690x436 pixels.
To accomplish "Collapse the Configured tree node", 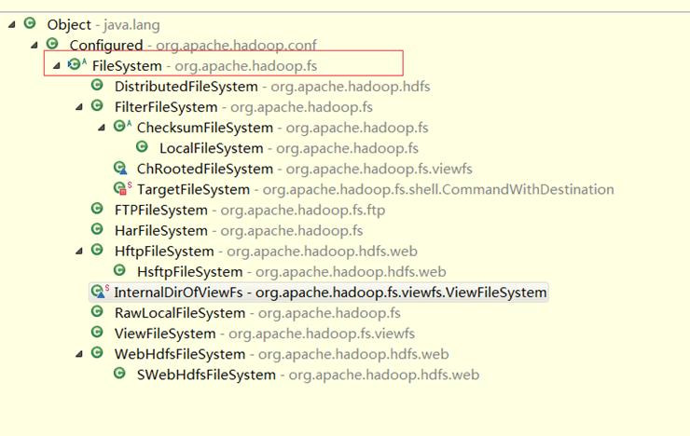I will [34, 45].
